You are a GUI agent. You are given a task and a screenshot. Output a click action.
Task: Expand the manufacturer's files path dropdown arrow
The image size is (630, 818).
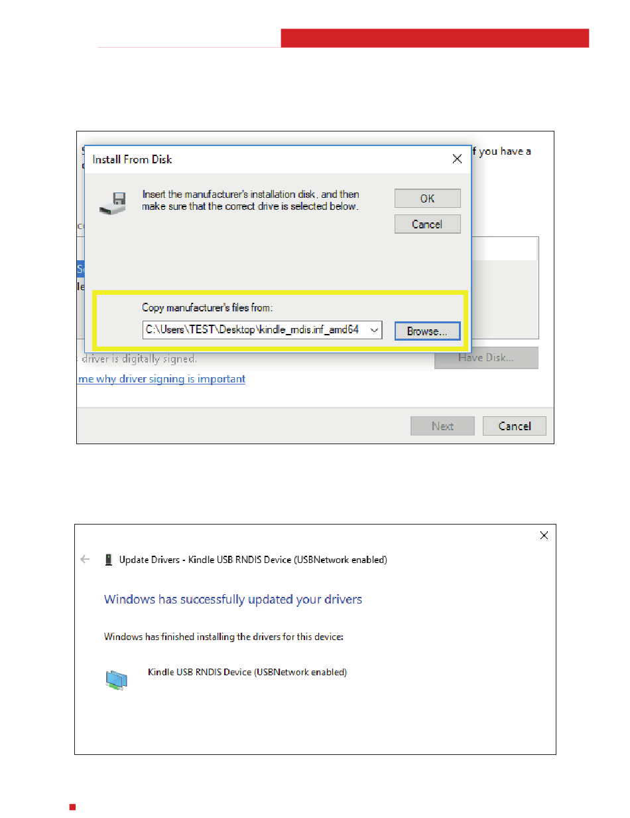click(x=375, y=329)
